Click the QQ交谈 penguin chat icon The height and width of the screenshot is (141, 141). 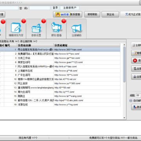[63, 14]
